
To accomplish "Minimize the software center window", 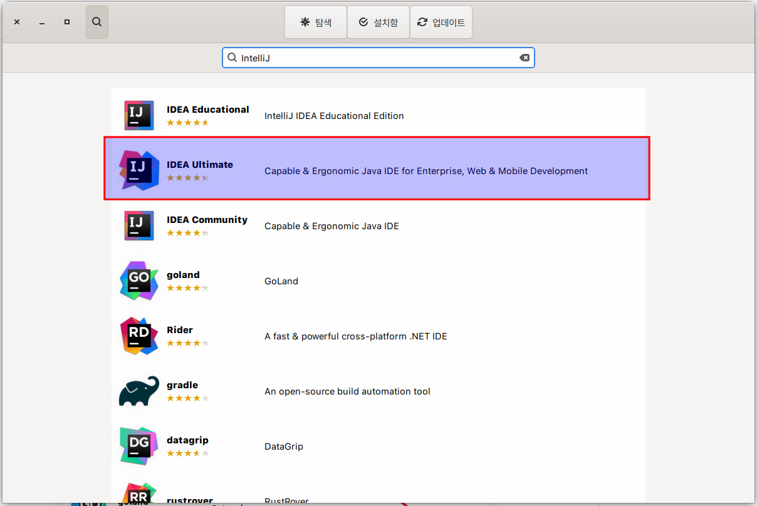I will 42,22.
